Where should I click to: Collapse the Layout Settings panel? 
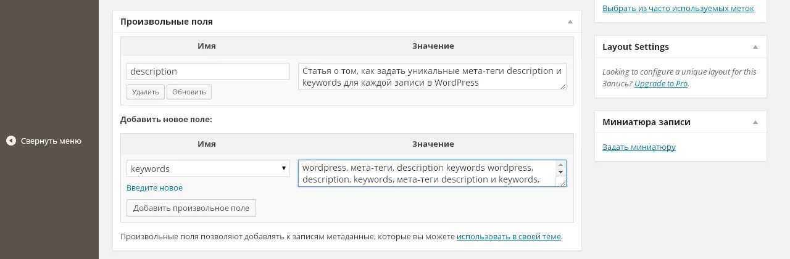(x=755, y=47)
